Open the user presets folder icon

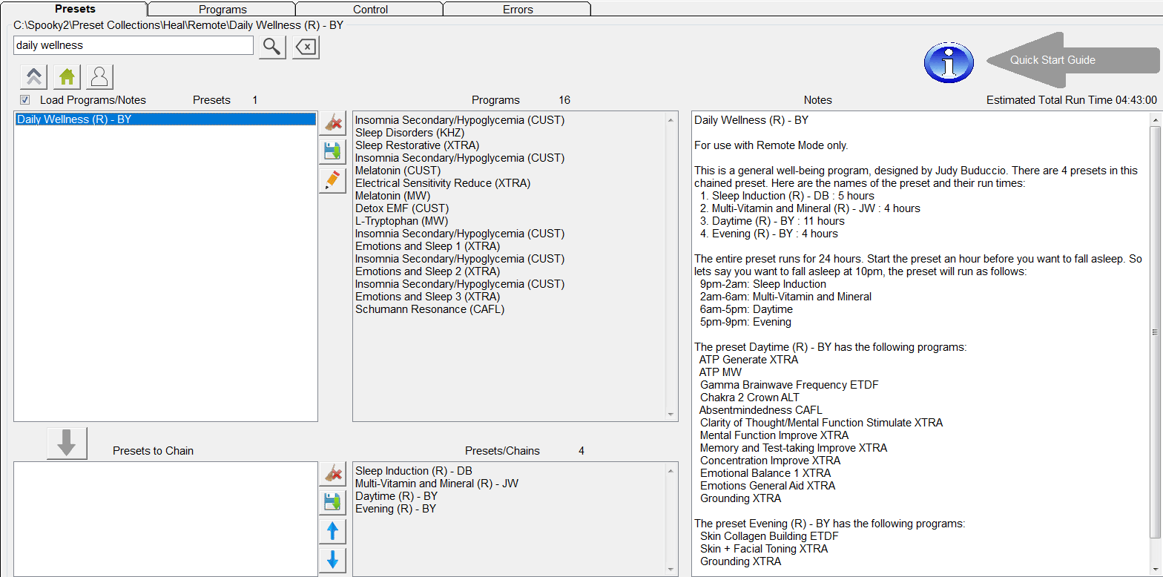99,76
